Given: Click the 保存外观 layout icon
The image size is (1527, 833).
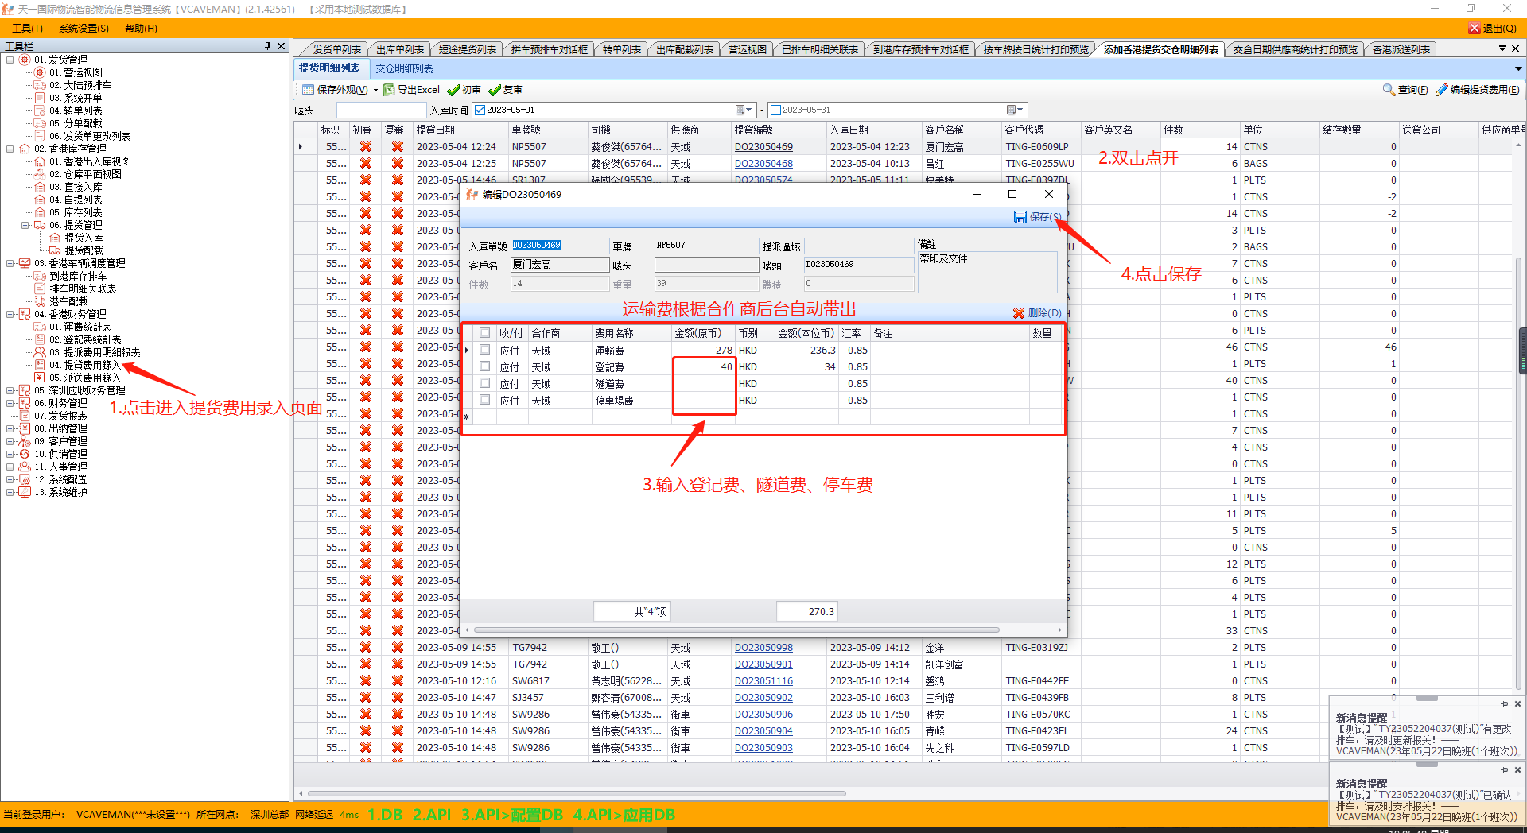Looking at the screenshot, I should click(x=307, y=90).
